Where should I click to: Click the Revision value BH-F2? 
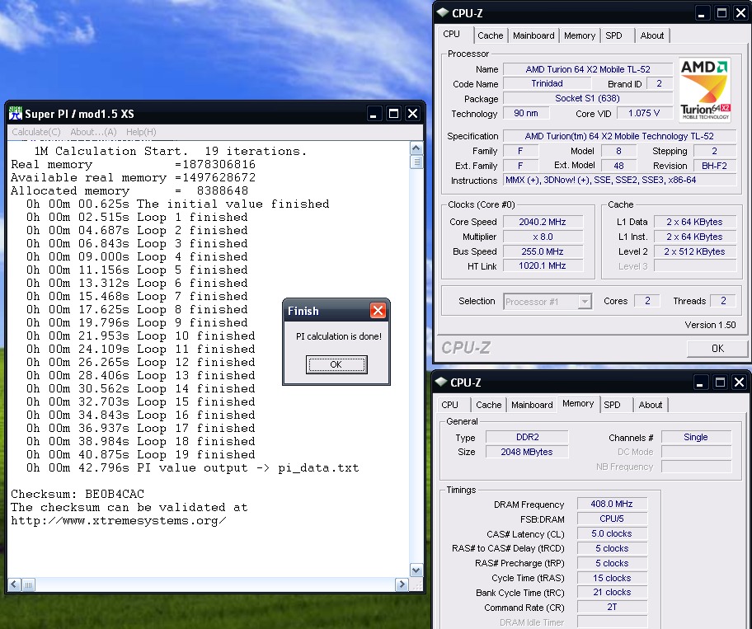(x=714, y=166)
